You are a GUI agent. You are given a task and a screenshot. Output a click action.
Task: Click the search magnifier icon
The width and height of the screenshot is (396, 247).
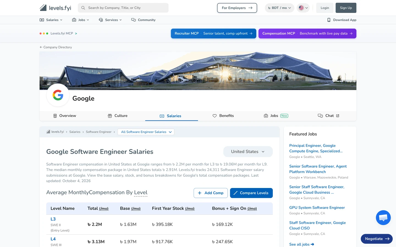pyautogui.click(x=83, y=8)
